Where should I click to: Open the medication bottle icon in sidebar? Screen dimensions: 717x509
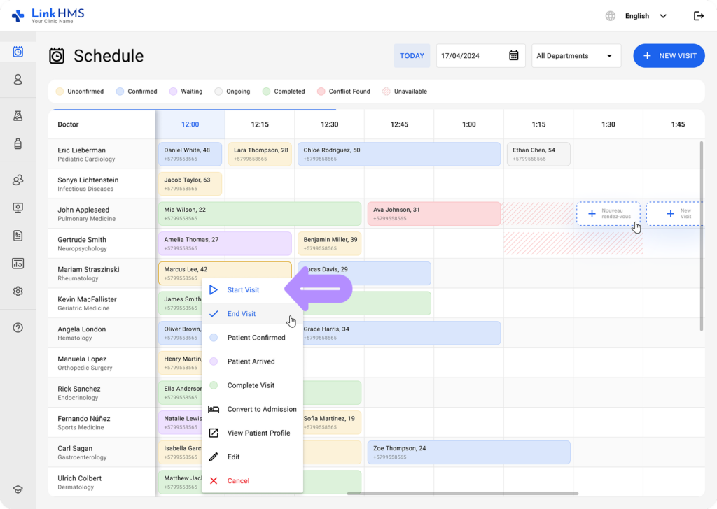[x=18, y=144]
